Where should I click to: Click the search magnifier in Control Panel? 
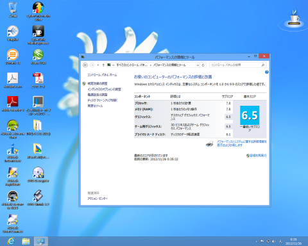tap(263, 65)
